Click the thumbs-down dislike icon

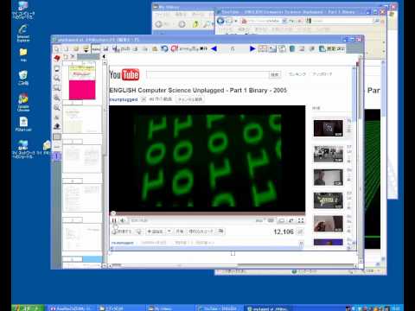(x=139, y=232)
